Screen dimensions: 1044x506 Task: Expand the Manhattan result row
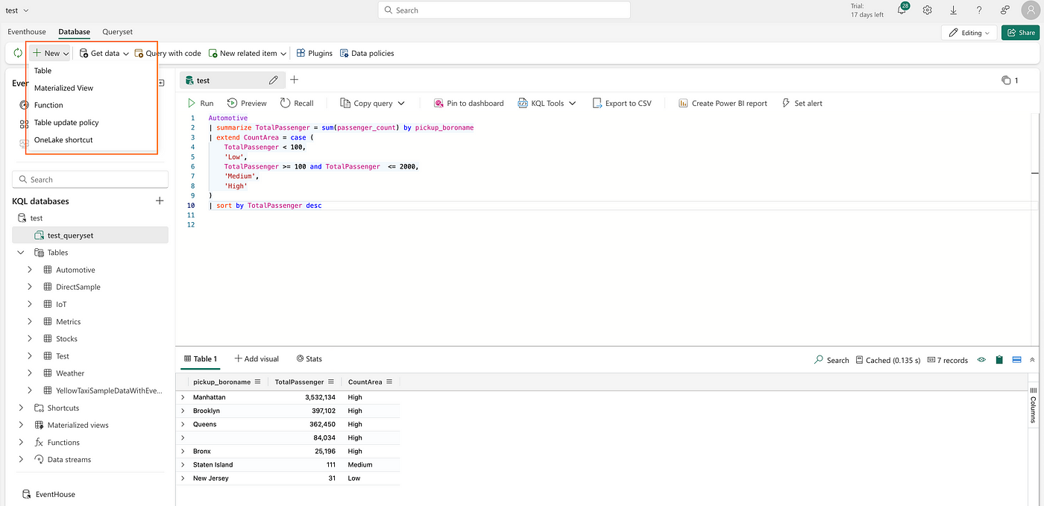183,397
